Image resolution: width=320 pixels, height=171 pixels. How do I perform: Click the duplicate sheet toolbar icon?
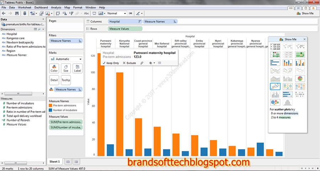42,13
